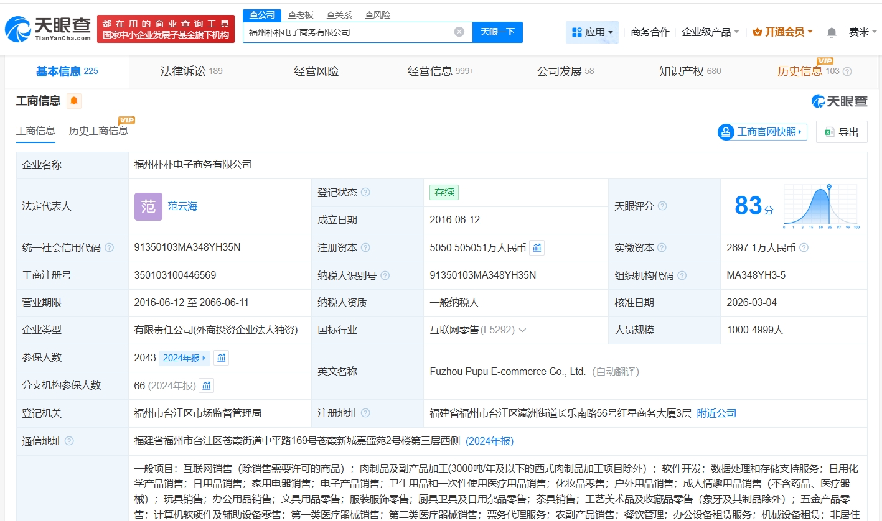The width and height of the screenshot is (882, 521).
Task: Expand the 开通会员 dropdown
Action: click(x=782, y=32)
